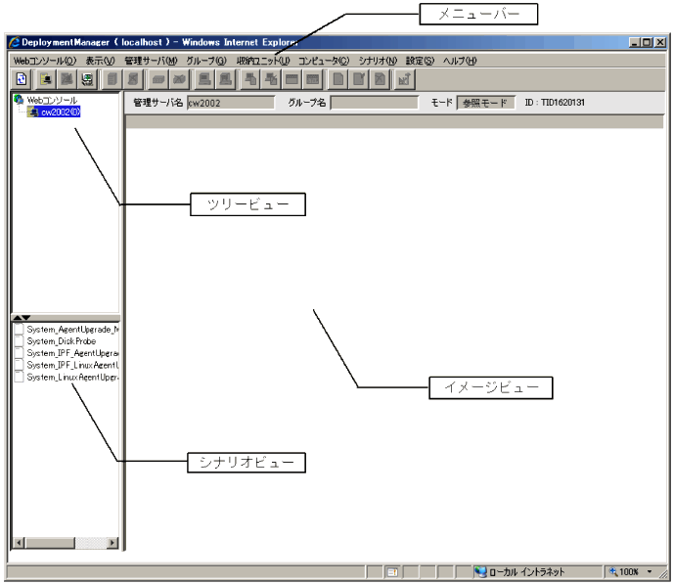Click the add management server toolbar icon

tap(46, 79)
